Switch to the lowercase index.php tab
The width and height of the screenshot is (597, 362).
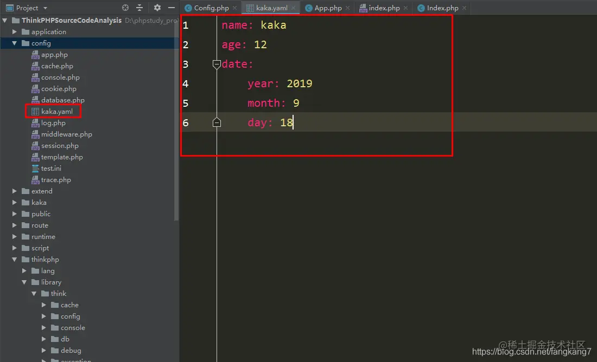click(384, 8)
